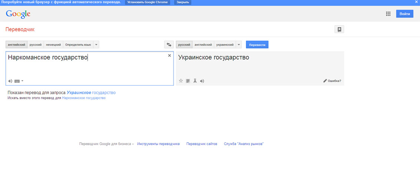The height and width of the screenshot is (173, 420).
Task: Select английский as source language
Action: click(x=17, y=45)
